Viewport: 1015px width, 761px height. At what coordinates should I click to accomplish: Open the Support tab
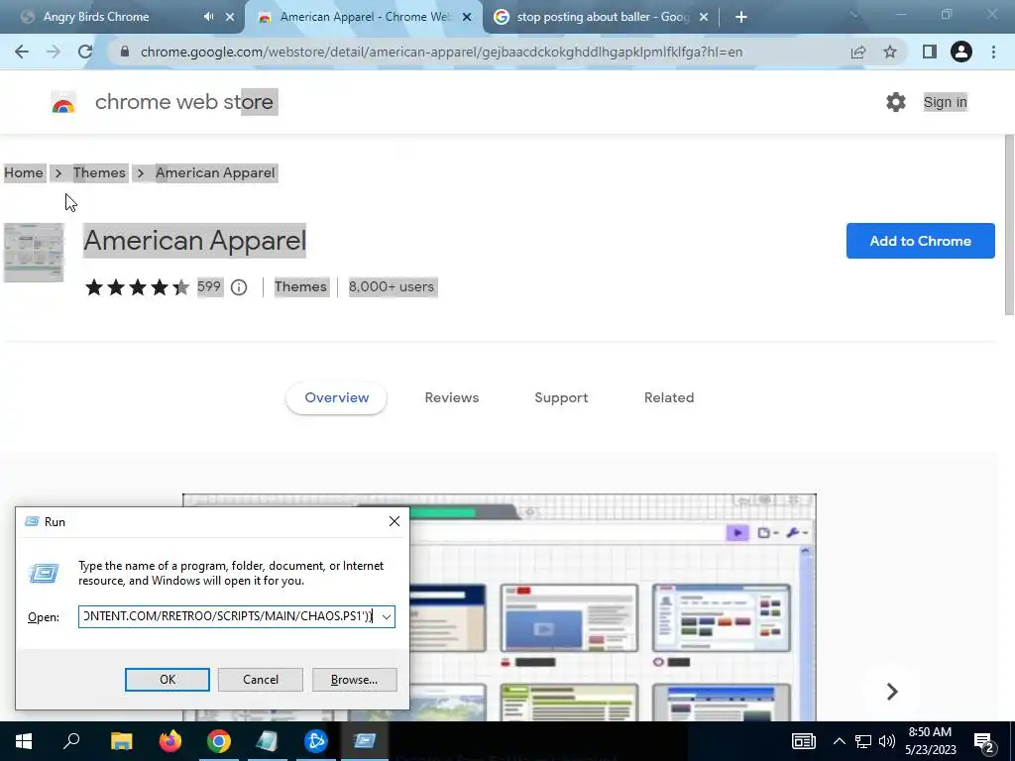point(561,398)
